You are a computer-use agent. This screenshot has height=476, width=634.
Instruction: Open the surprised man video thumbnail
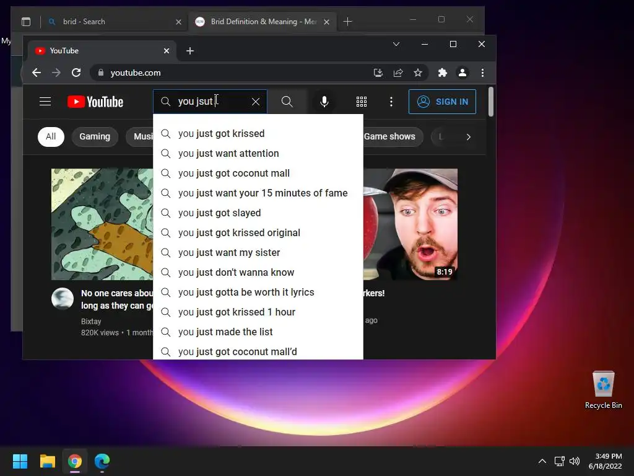410,224
